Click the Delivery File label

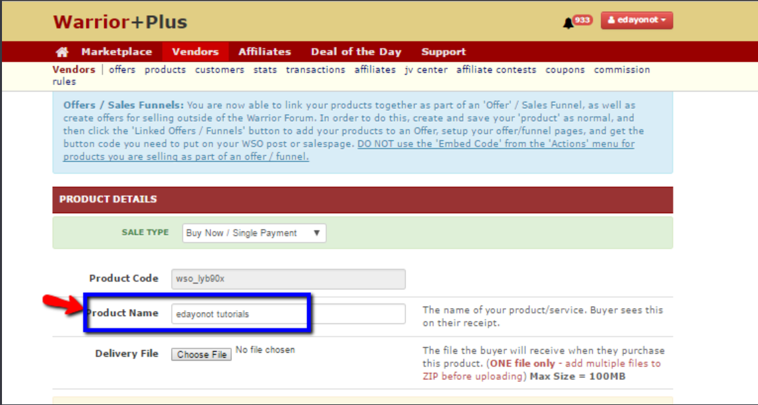click(127, 354)
